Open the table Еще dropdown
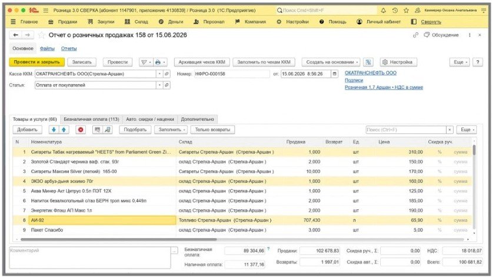The width and height of the screenshot is (492, 277). pyautogui.click(x=467, y=130)
